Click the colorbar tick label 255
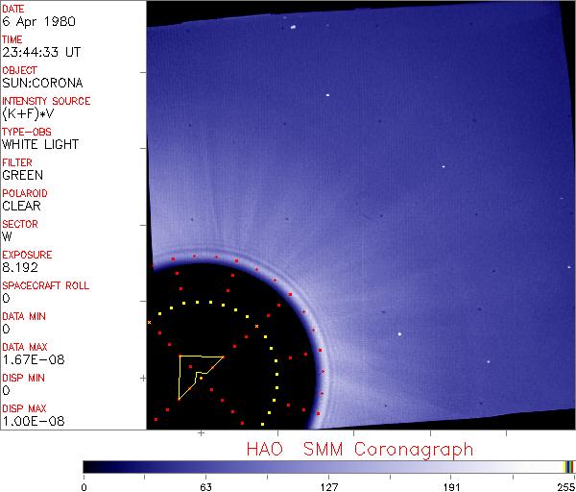This screenshot has height=492, width=576. [x=565, y=485]
